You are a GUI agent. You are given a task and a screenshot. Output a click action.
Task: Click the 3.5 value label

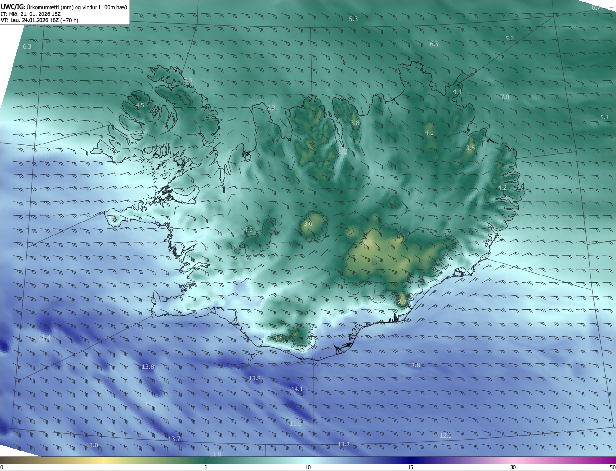click(470, 148)
